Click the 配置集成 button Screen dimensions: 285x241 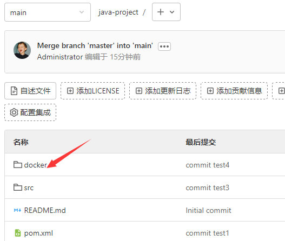click(x=30, y=112)
